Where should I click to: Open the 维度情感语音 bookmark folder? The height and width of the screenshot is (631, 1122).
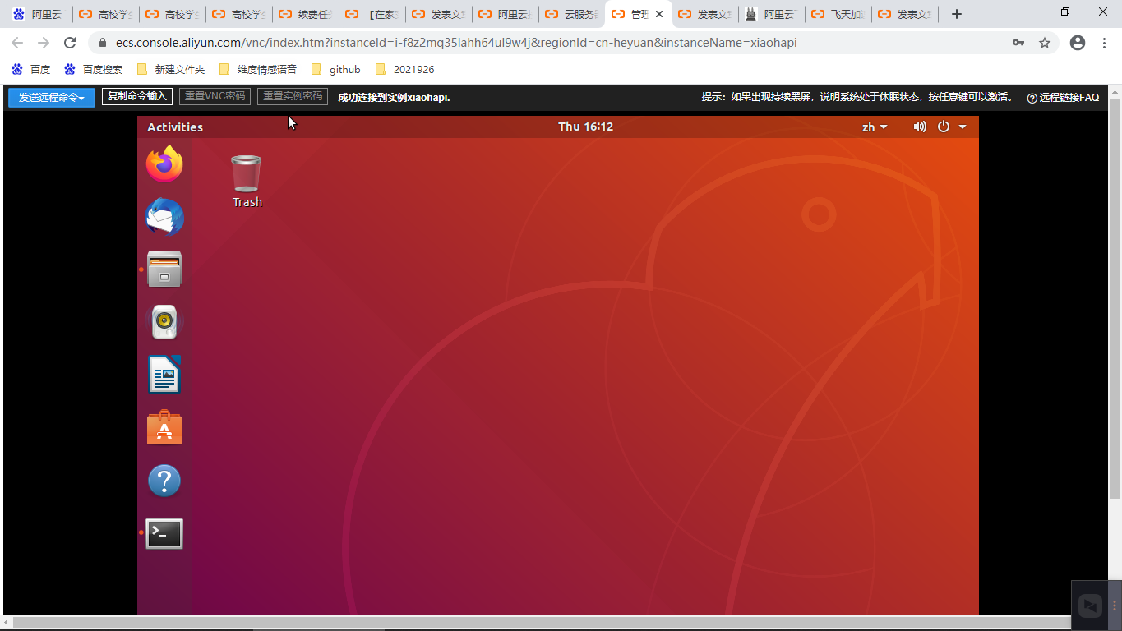[x=257, y=69]
